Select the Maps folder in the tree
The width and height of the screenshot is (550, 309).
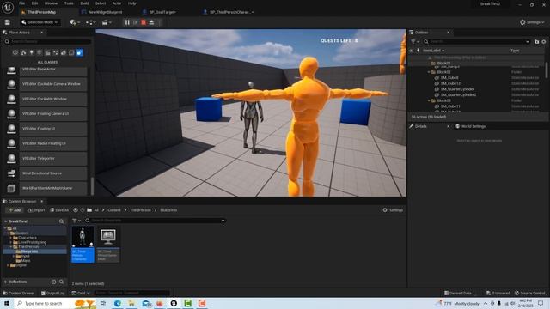[x=26, y=261]
